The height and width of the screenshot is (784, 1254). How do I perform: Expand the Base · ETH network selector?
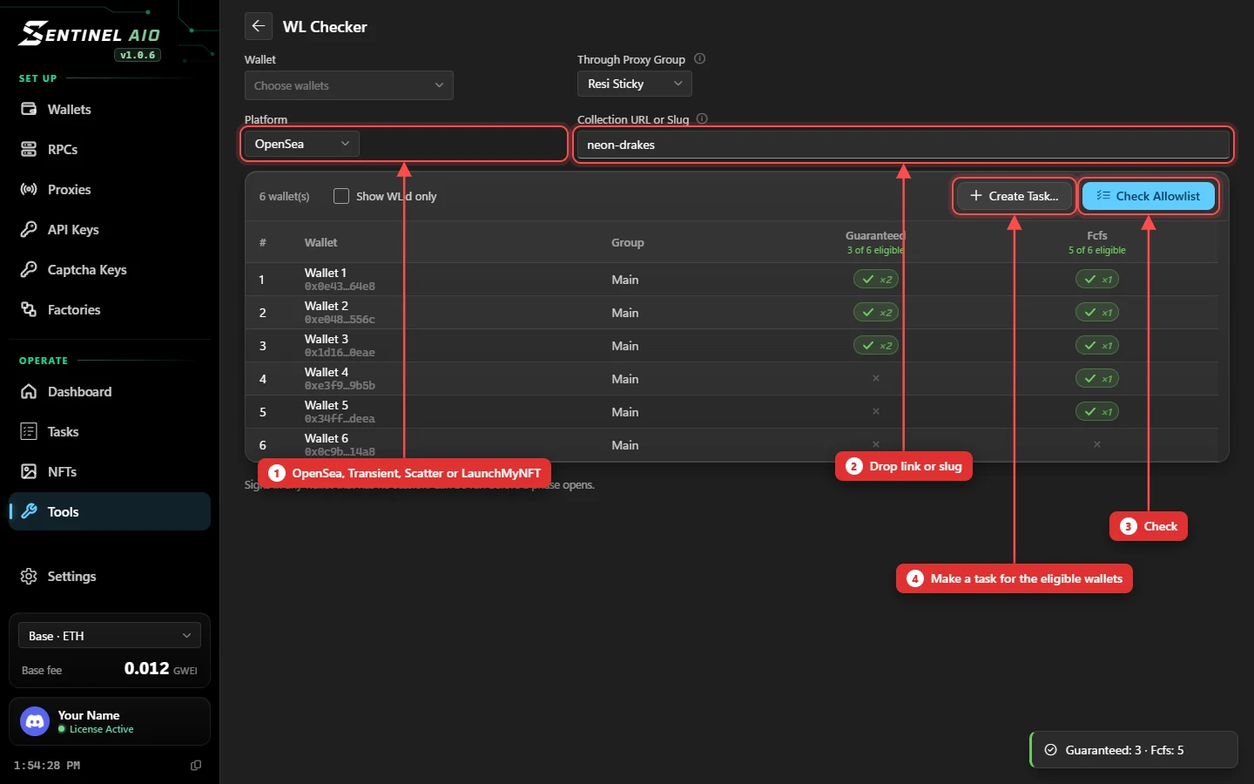tap(110, 636)
